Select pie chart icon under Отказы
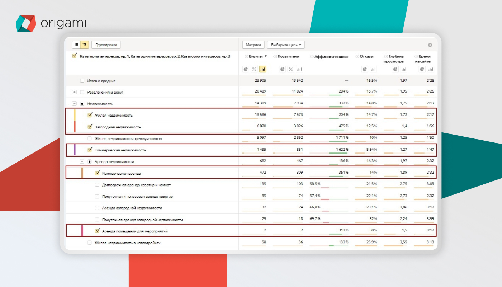Screen dimensions: 502x287 pyautogui.click(x=365, y=69)
